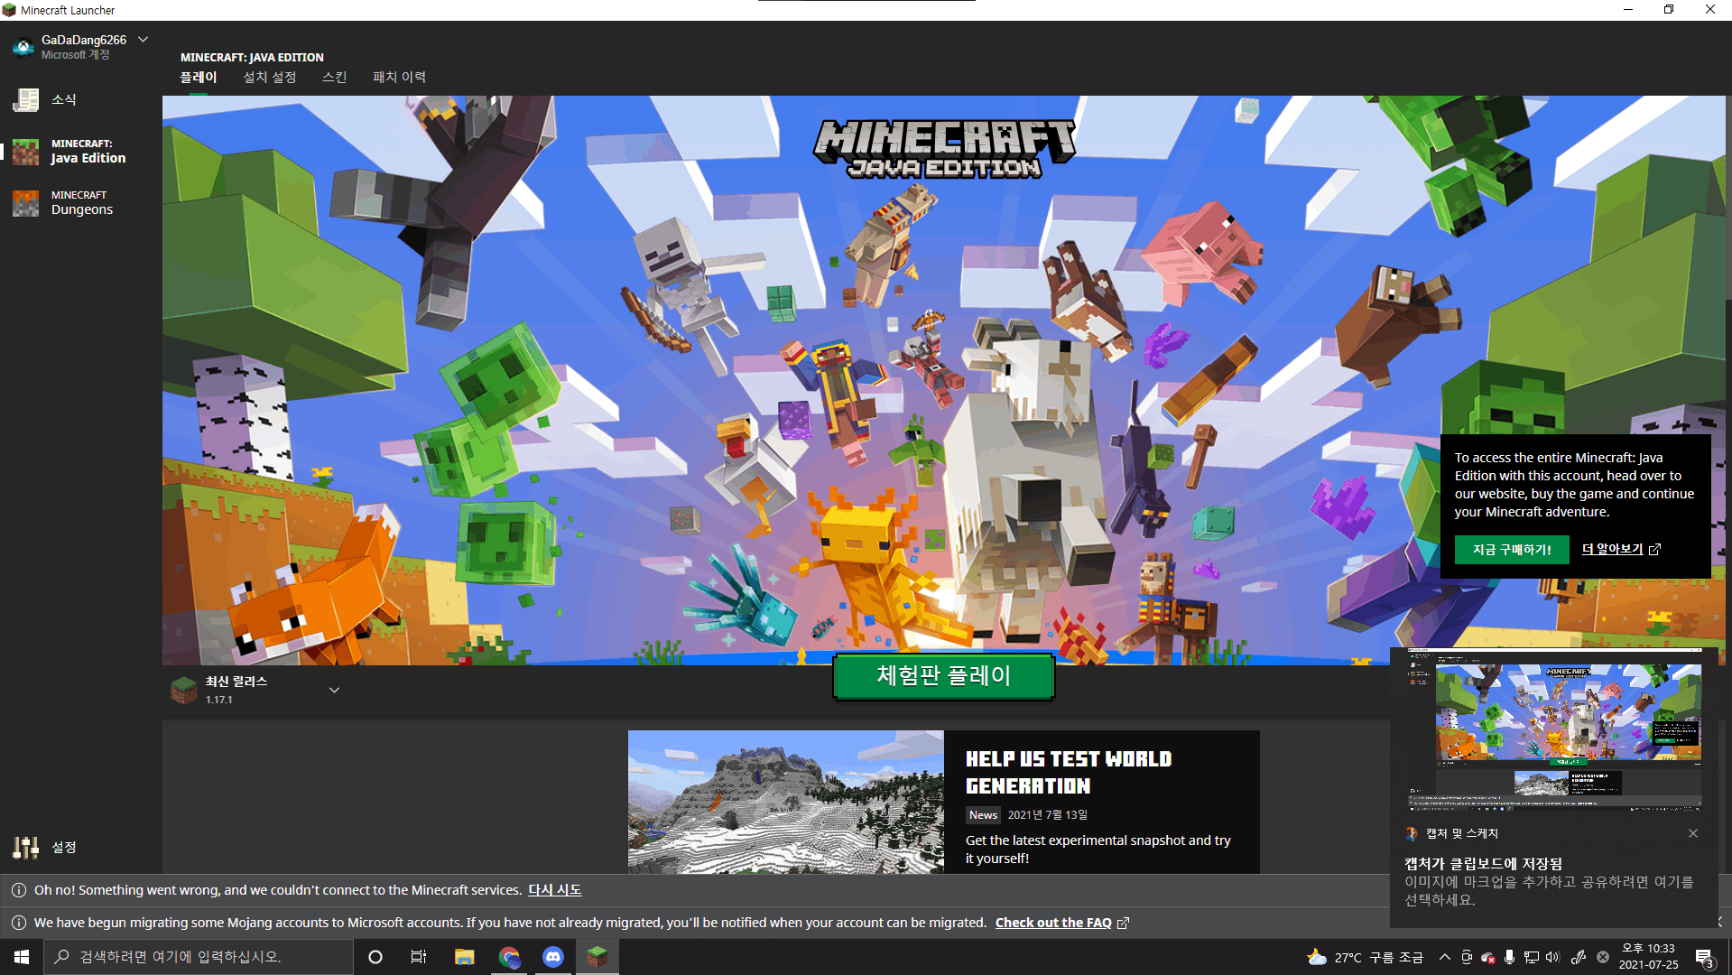
Task: Switch to the 스킨 tab
Action: [x=335, y=78]
